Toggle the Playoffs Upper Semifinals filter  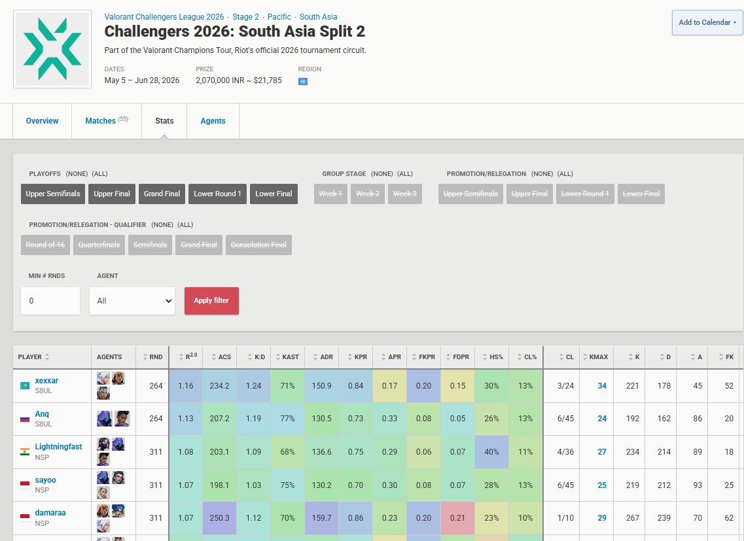click(52, 194)
